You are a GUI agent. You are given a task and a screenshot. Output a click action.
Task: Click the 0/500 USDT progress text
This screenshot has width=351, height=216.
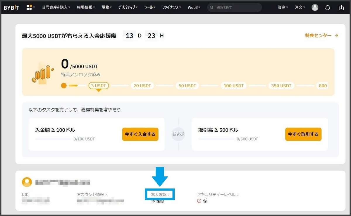[247, 139]
